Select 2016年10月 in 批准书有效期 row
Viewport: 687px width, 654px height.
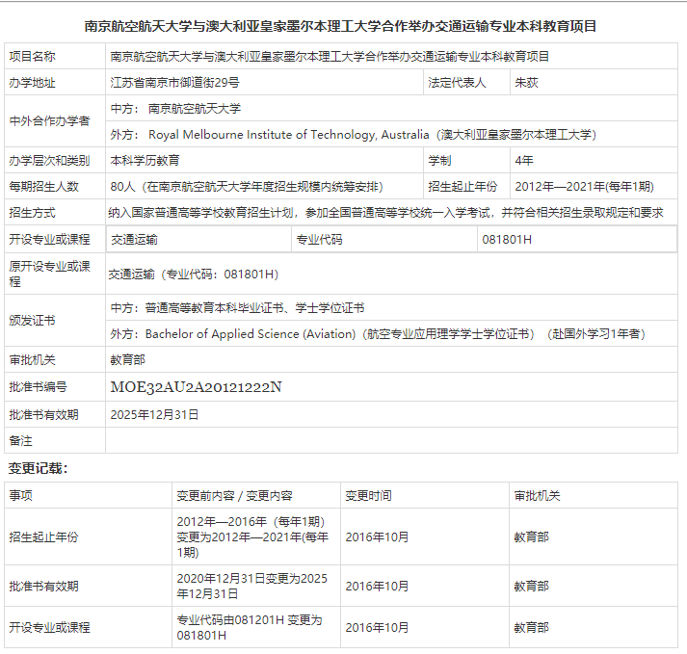(377, 587)
